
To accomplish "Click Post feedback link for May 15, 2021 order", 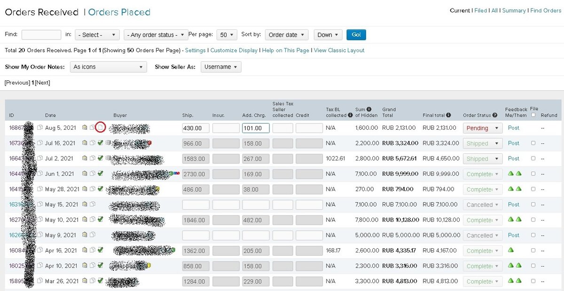I will point(514,204).
